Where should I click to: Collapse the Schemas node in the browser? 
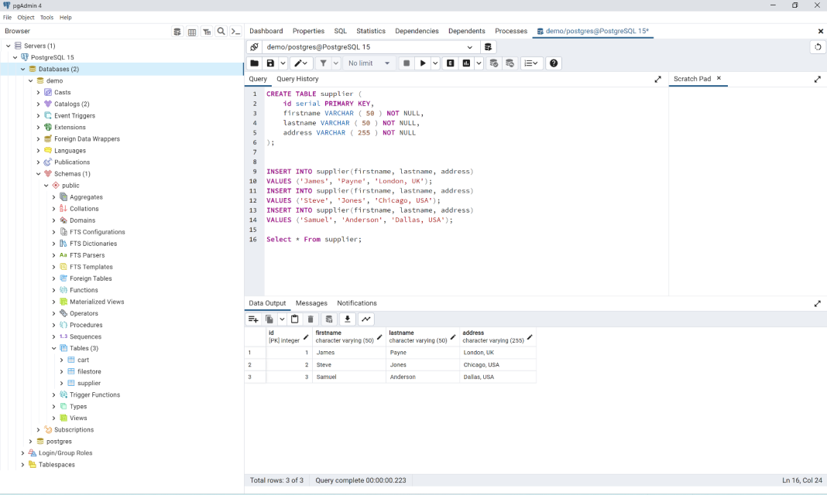click(38, 173)
